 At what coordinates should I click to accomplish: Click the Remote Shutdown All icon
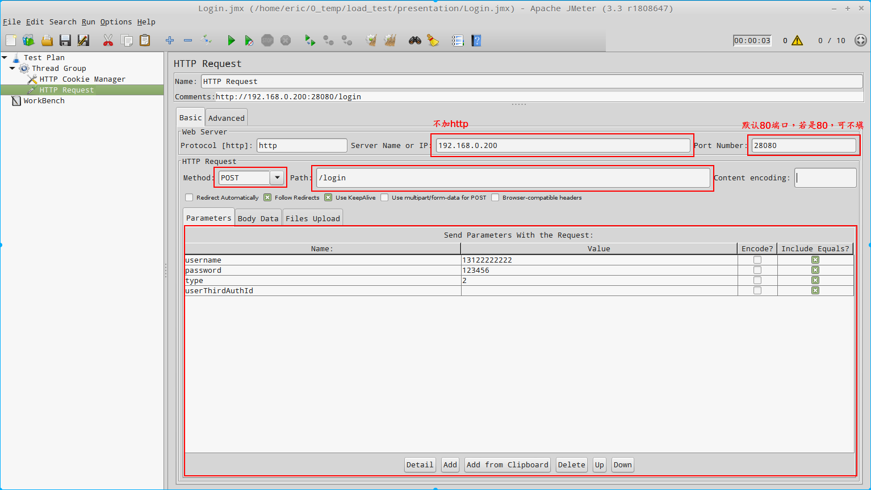[346, 40]
